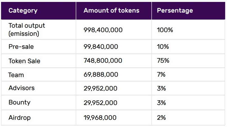Click the Category column header
Screen dimensions: 227x127
(x=23, y=11)
